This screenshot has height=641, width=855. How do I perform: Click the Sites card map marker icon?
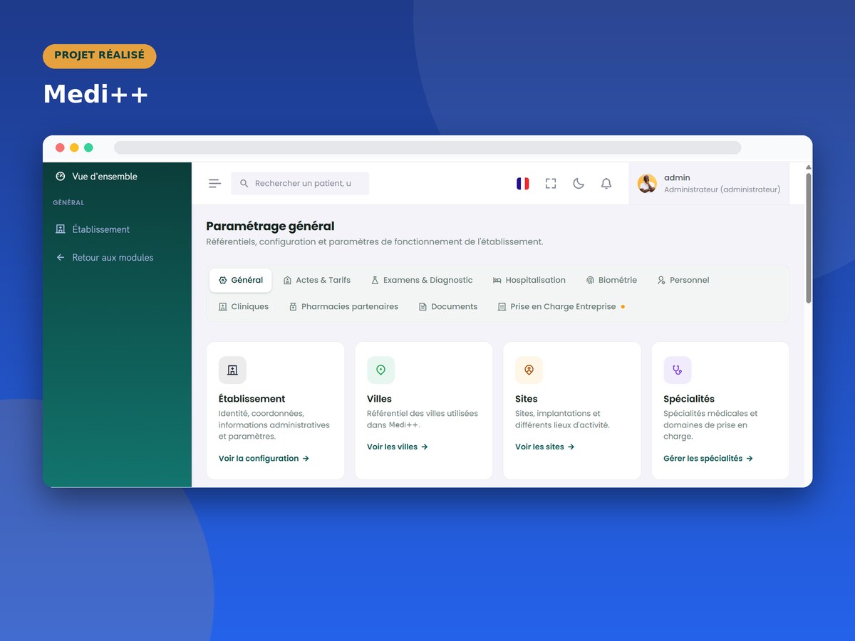529,370
